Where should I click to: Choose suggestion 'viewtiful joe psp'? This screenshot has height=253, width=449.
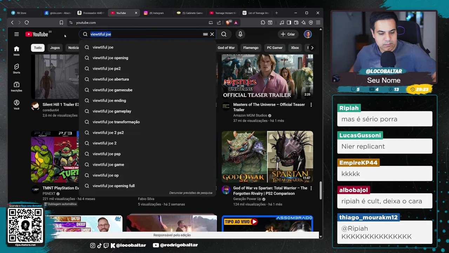pyautogui.click(x=147, y=154)
